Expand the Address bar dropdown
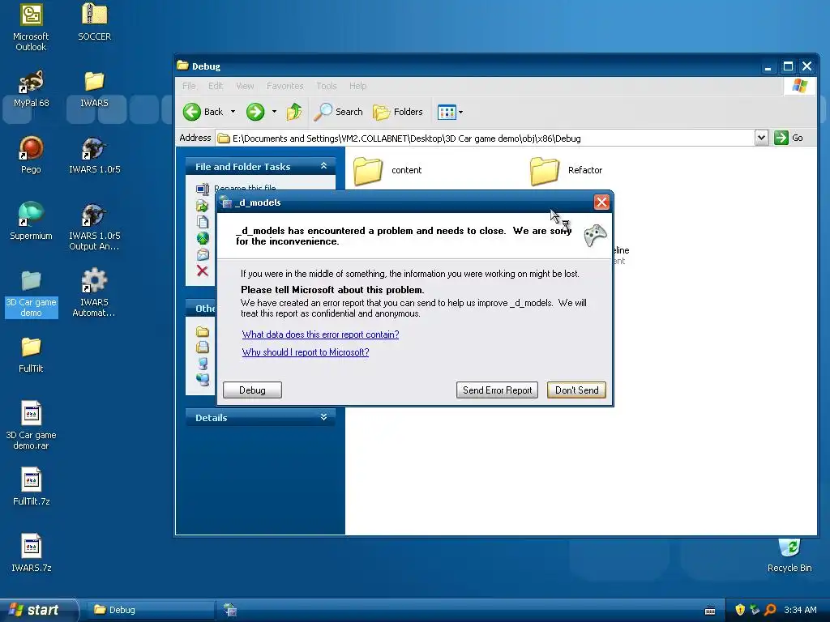This screenshot has height=622, width=830. point(761,138)
